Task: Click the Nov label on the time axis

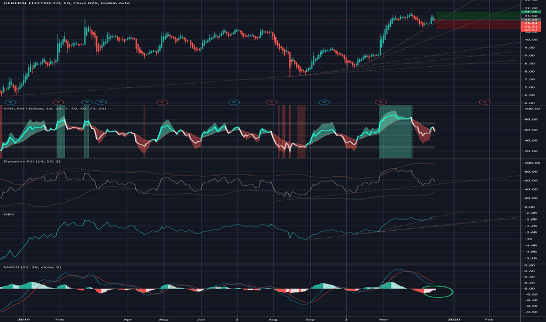Action: [x=383, y=319]
